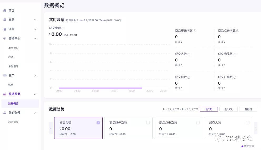Collapse the 数据罗盘 sidebar section
This screenshot has width=261, height=150.
tap(35, 94)
